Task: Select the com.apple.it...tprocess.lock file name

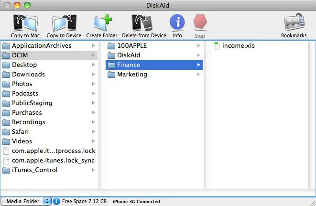Action: (x=54, y=151)
